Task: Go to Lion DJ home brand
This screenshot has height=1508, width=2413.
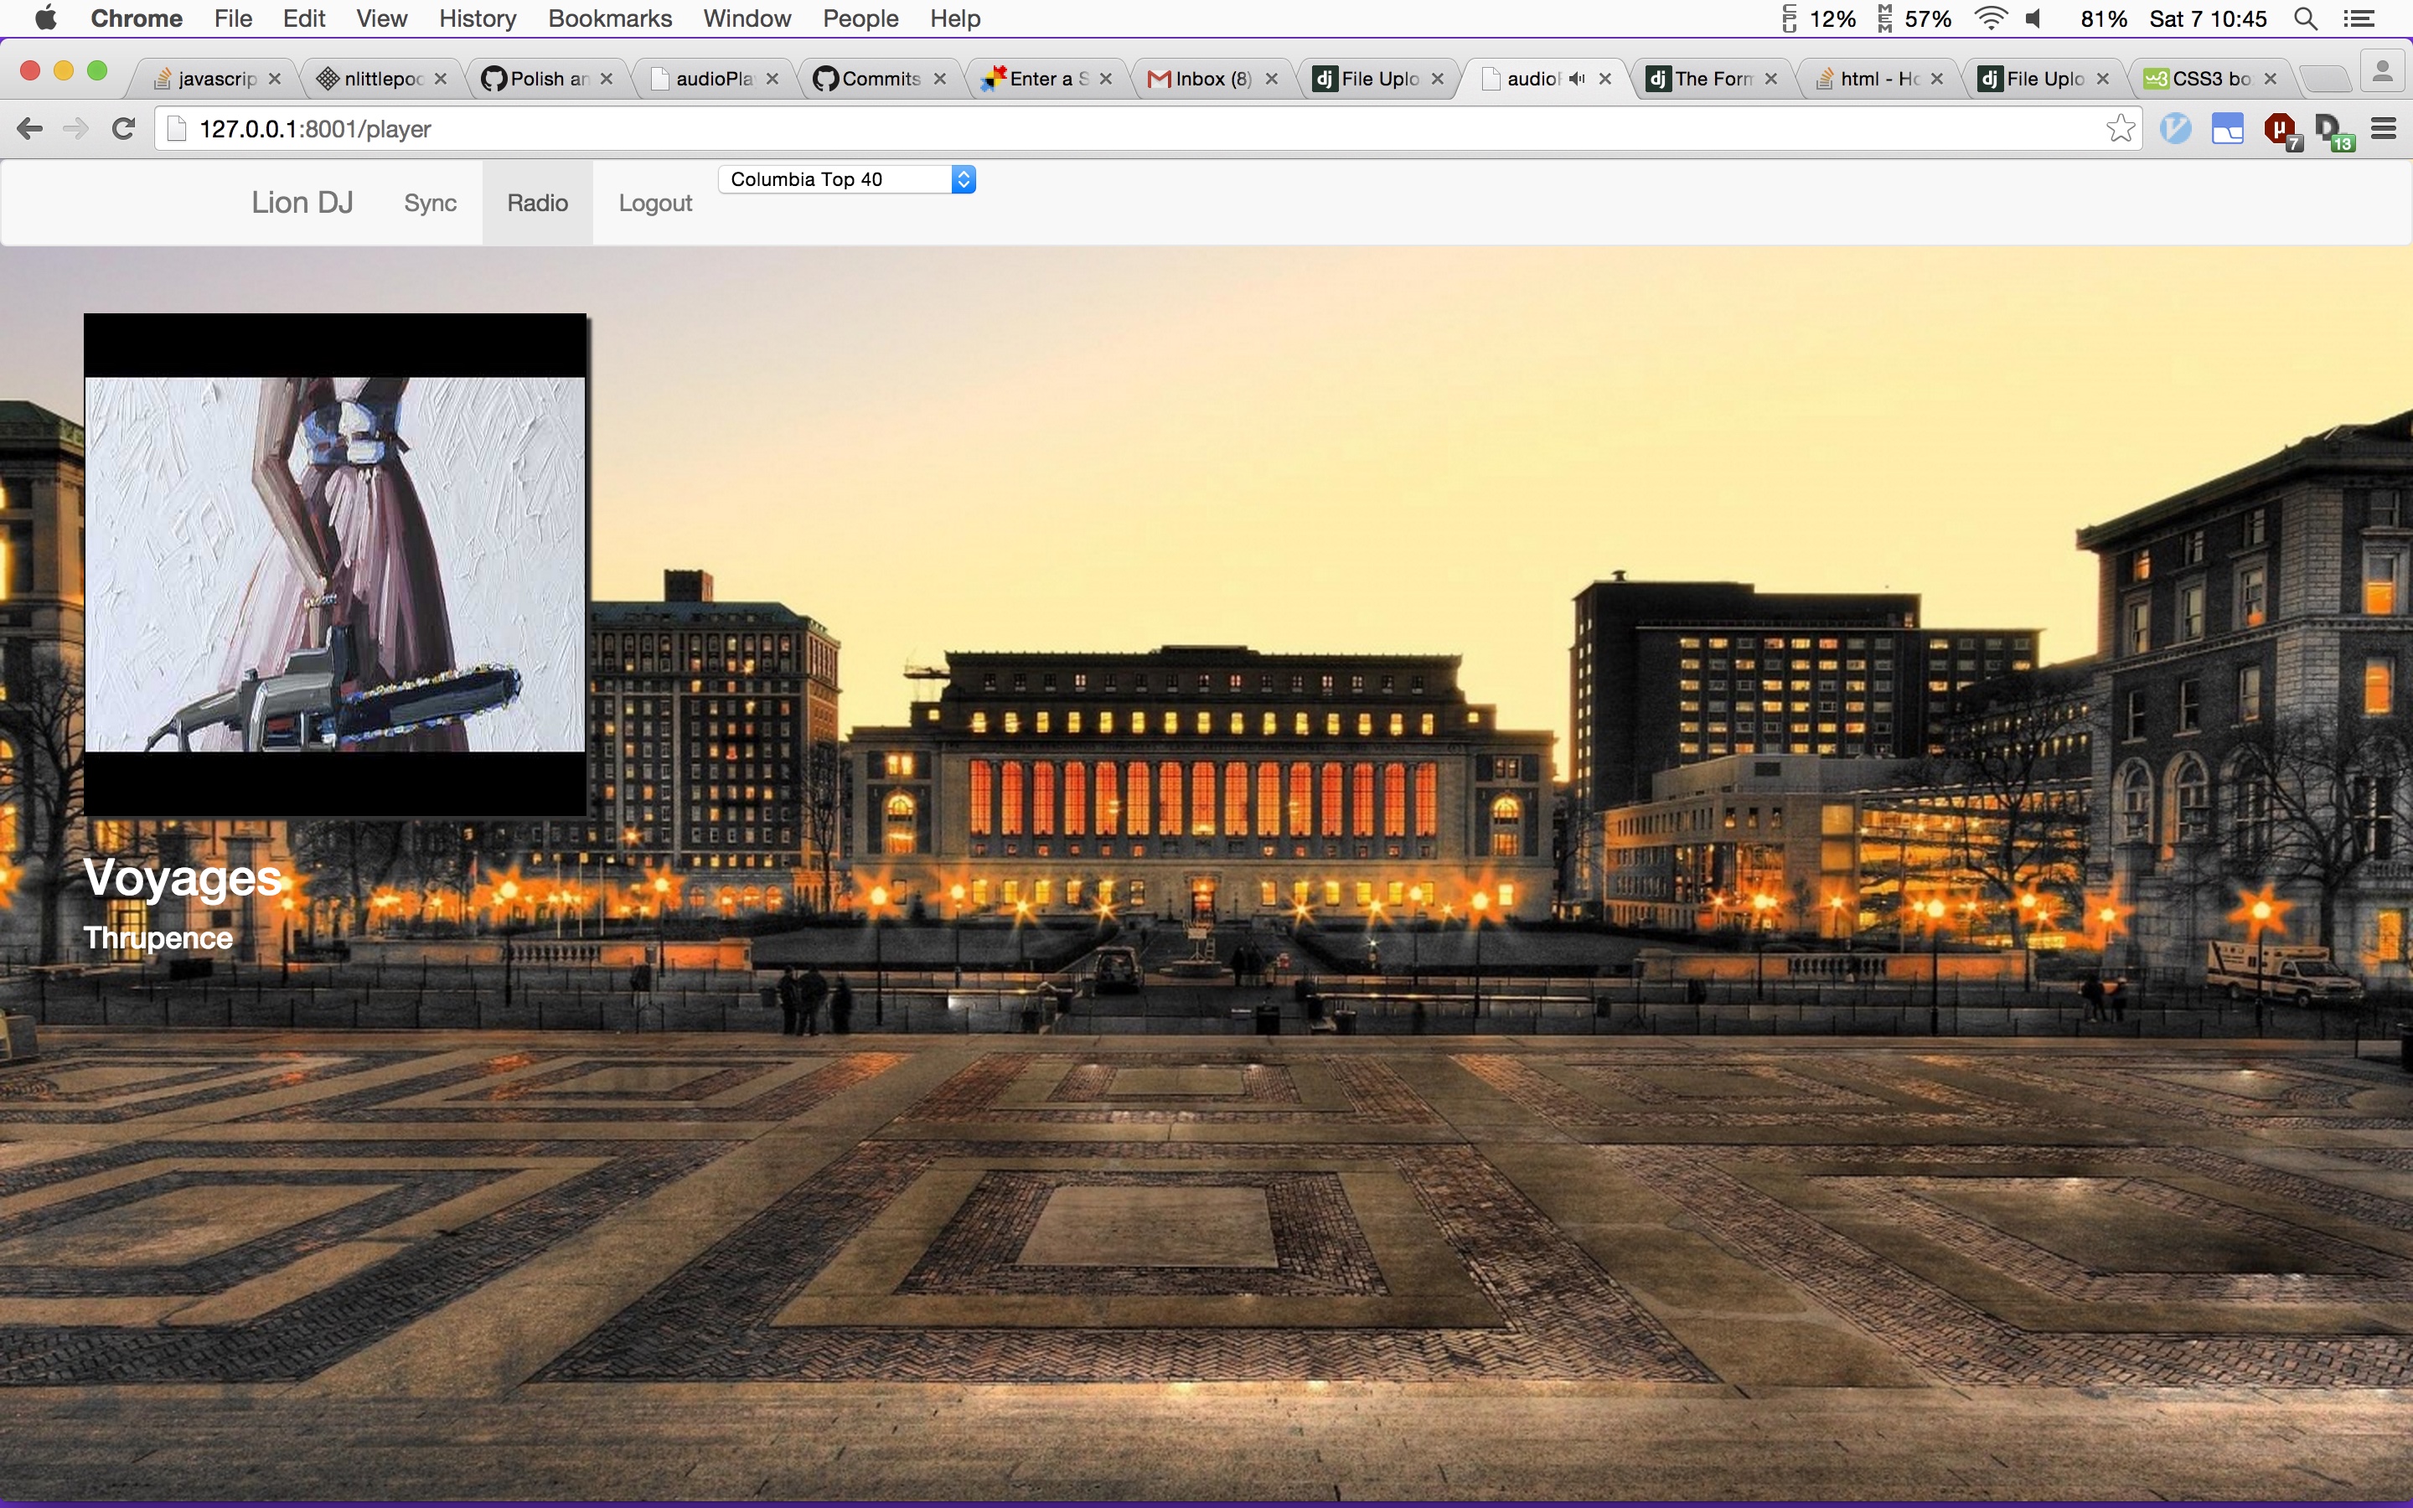Action: (302, 203)
